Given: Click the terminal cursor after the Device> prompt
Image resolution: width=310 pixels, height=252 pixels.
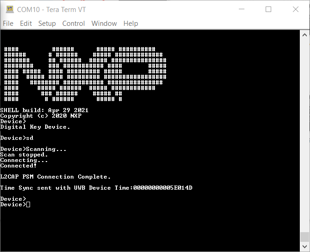Looking at the screenshot, I should click(28, 204).
